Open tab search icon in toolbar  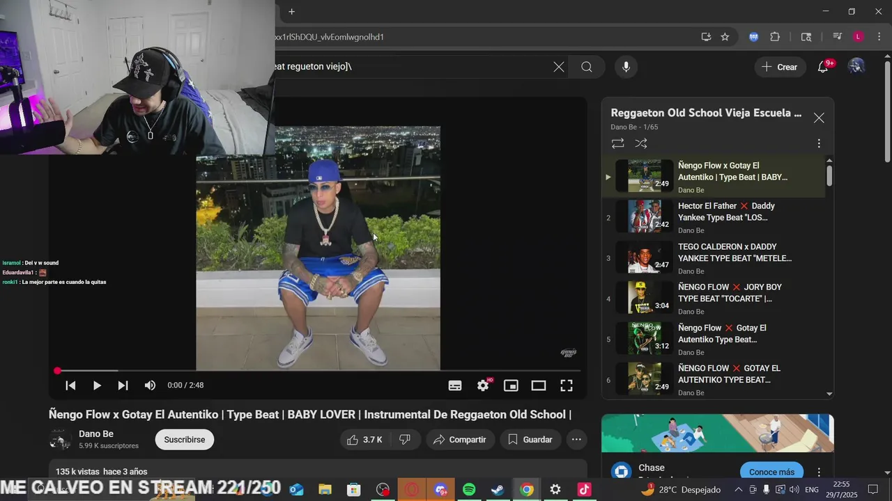(x=806, y=37)
